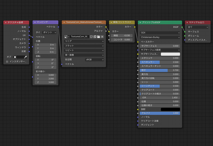Click the サブサーフェス color swatch
This screenshot has height=146, width=213.
pos(170,54)
